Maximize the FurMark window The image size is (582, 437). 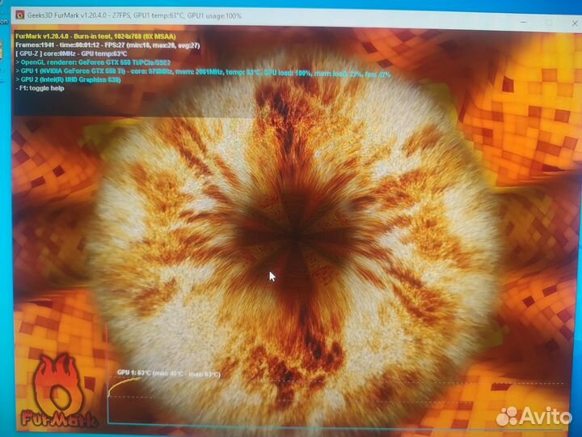548,23
